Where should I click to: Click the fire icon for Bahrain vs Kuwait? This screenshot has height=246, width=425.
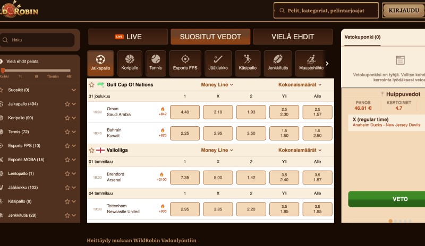tap(163, 130)
